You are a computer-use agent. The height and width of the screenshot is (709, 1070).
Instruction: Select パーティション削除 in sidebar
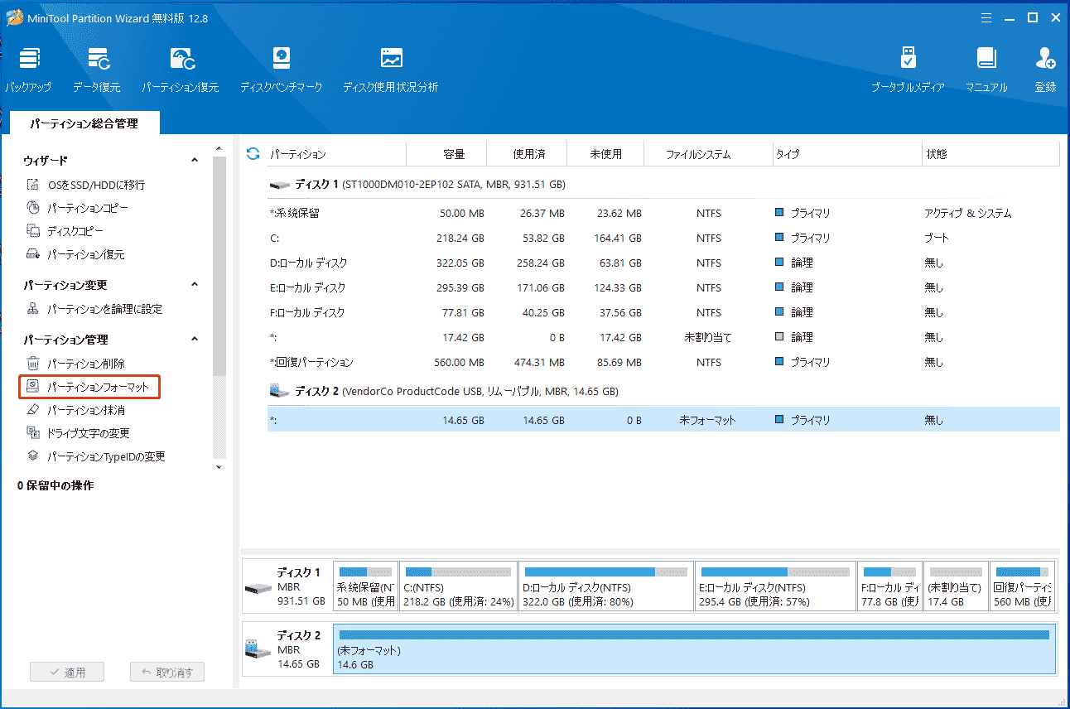76,364
